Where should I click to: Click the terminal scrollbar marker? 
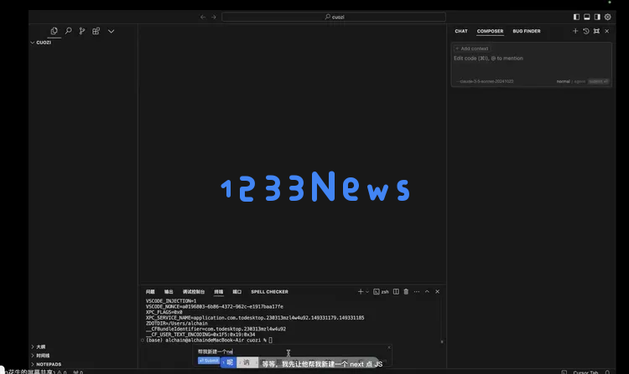point(442,341)
